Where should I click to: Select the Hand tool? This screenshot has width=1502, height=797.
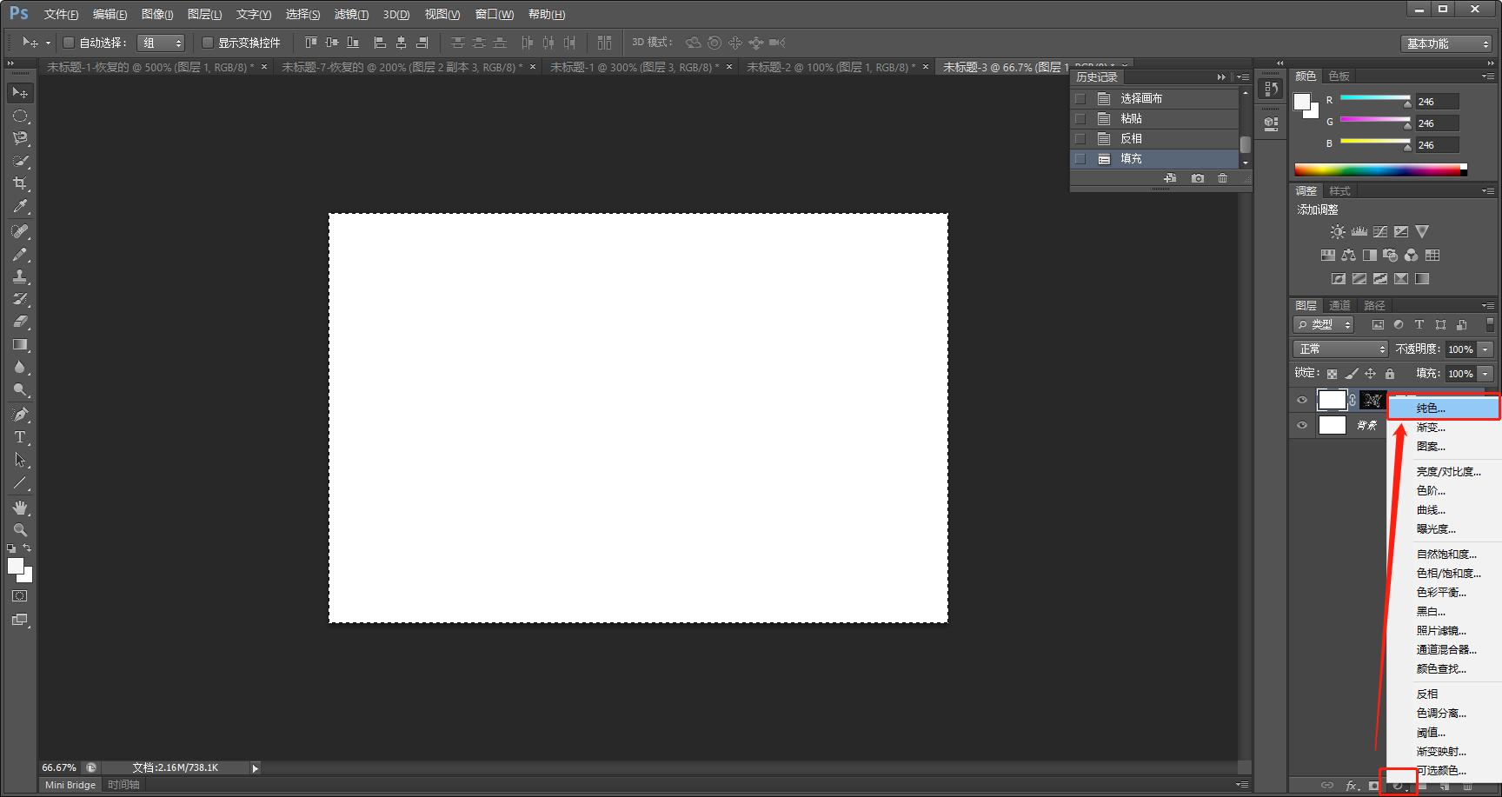coord(19,508)
